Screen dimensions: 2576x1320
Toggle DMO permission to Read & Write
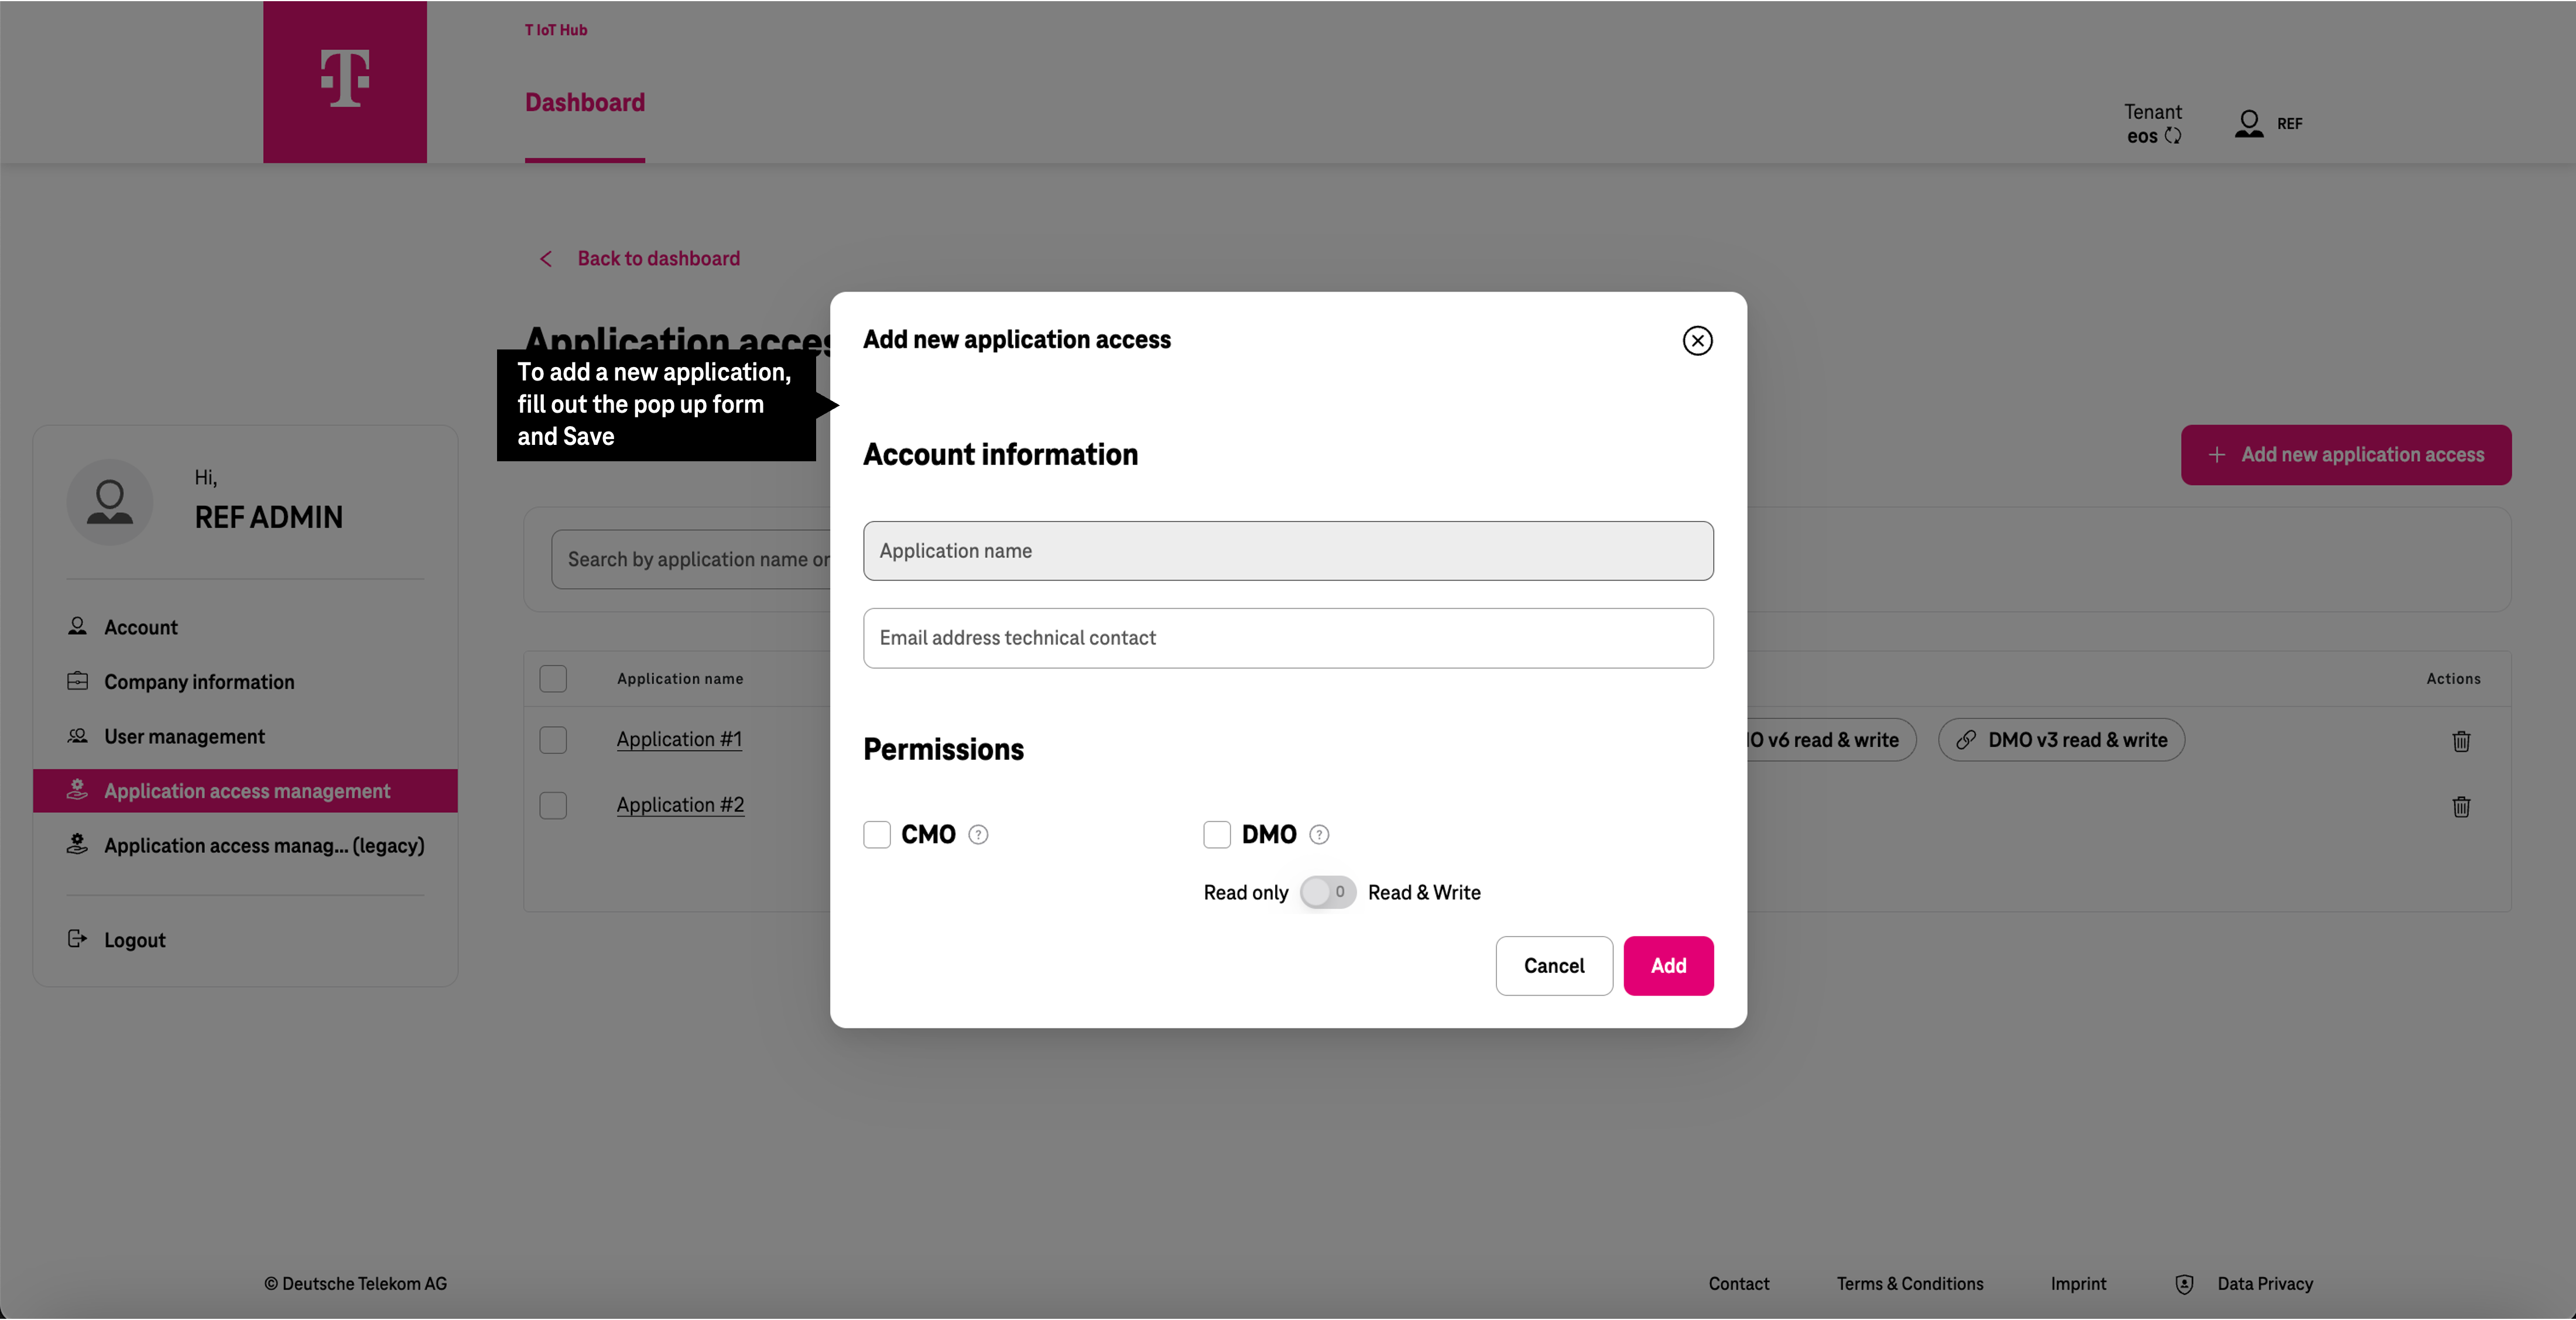(x=1327, y=892)
